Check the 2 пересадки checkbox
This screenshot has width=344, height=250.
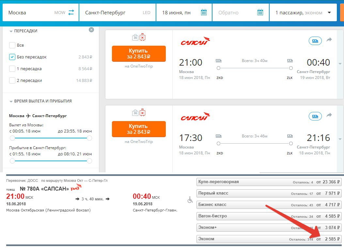point(12,81)
